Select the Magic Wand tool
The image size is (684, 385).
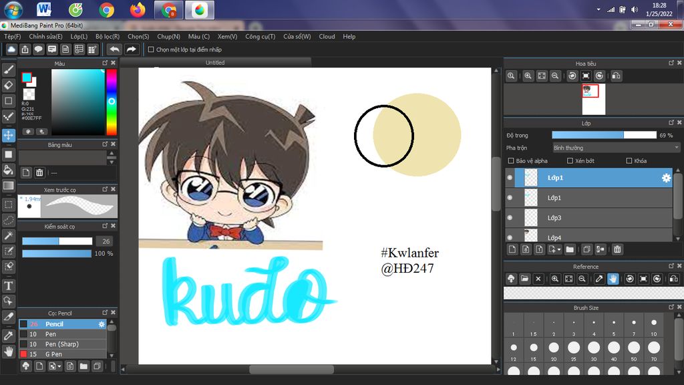pos(8,236)
